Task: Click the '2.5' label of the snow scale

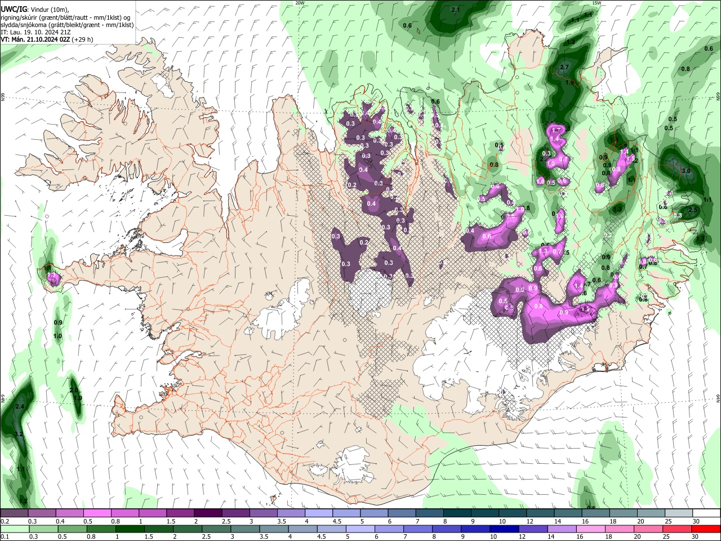Action: tap(226, 521)
